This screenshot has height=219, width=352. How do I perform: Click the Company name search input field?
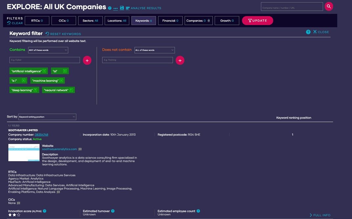tap(292, 7)
